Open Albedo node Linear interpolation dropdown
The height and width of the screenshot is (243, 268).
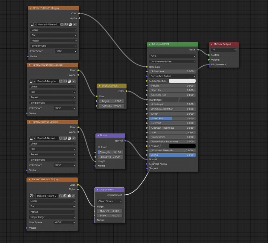click(x=54, y=30)
